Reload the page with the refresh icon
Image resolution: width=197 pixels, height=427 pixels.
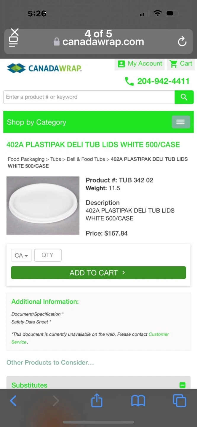tap(182, 42)
